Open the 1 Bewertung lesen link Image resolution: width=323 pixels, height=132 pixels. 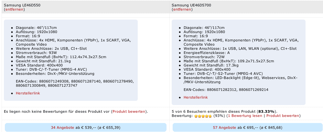click(x=245, y=116)
